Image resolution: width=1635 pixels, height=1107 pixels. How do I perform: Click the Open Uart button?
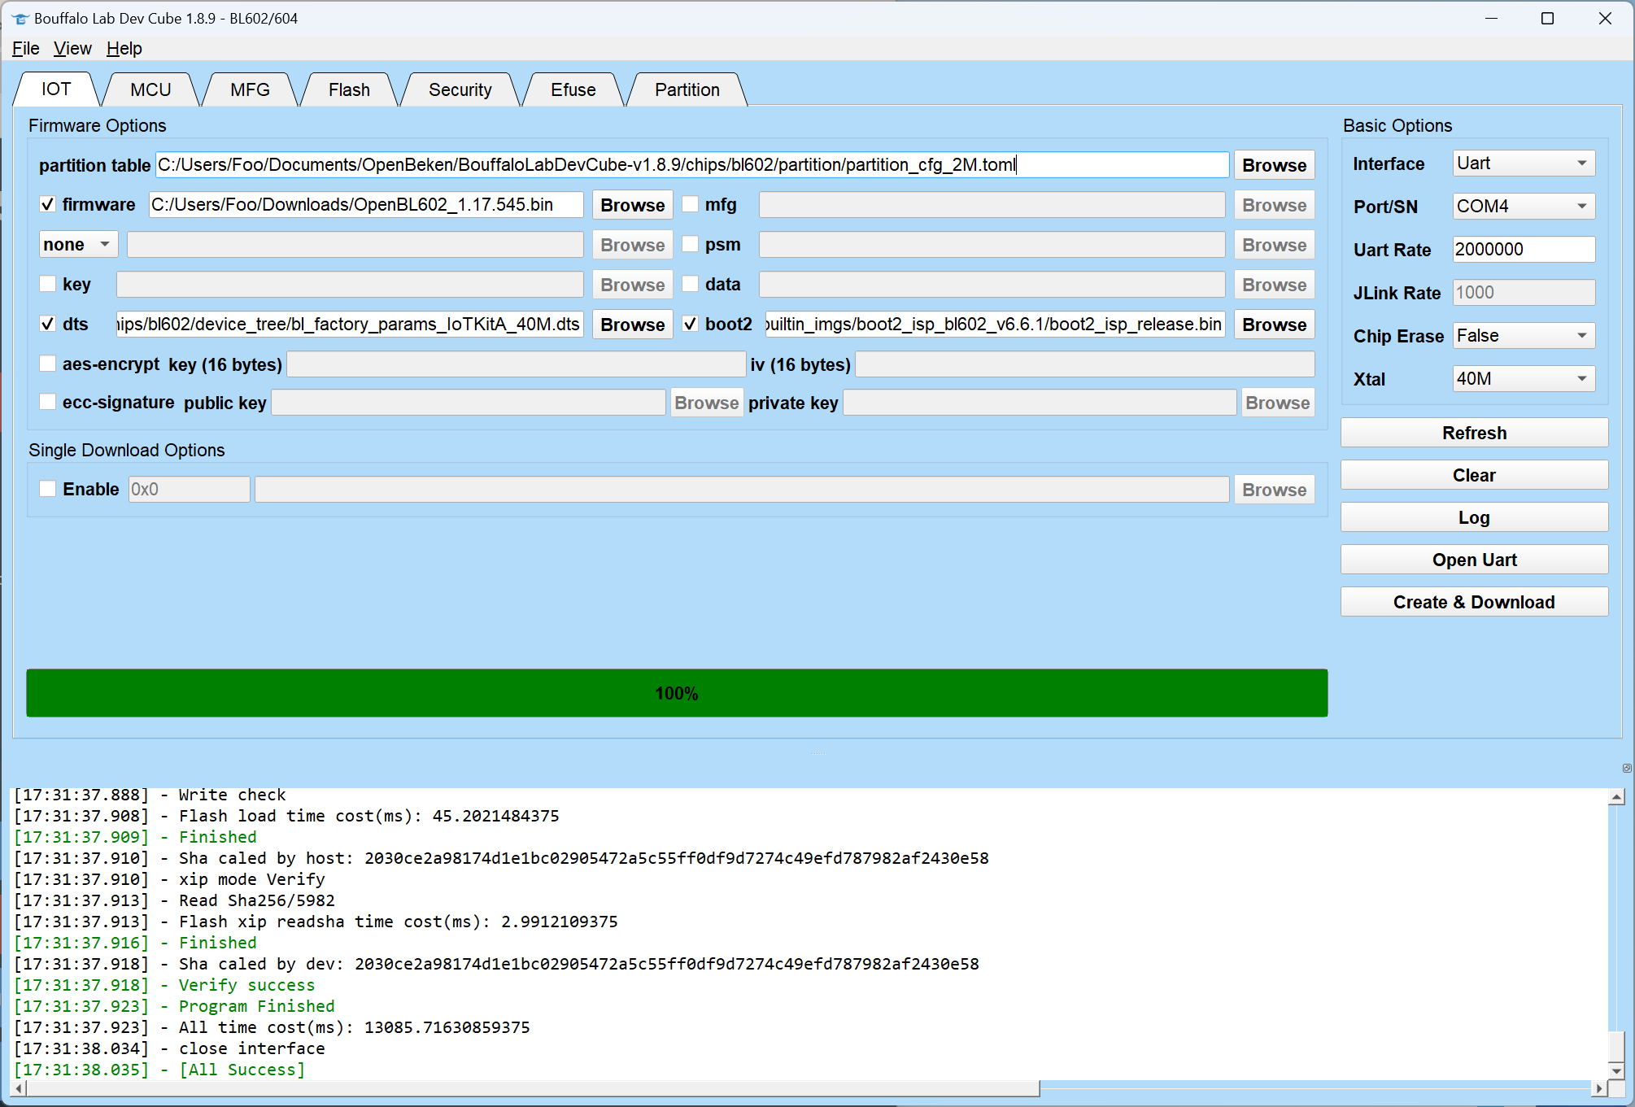[1474, 560]
